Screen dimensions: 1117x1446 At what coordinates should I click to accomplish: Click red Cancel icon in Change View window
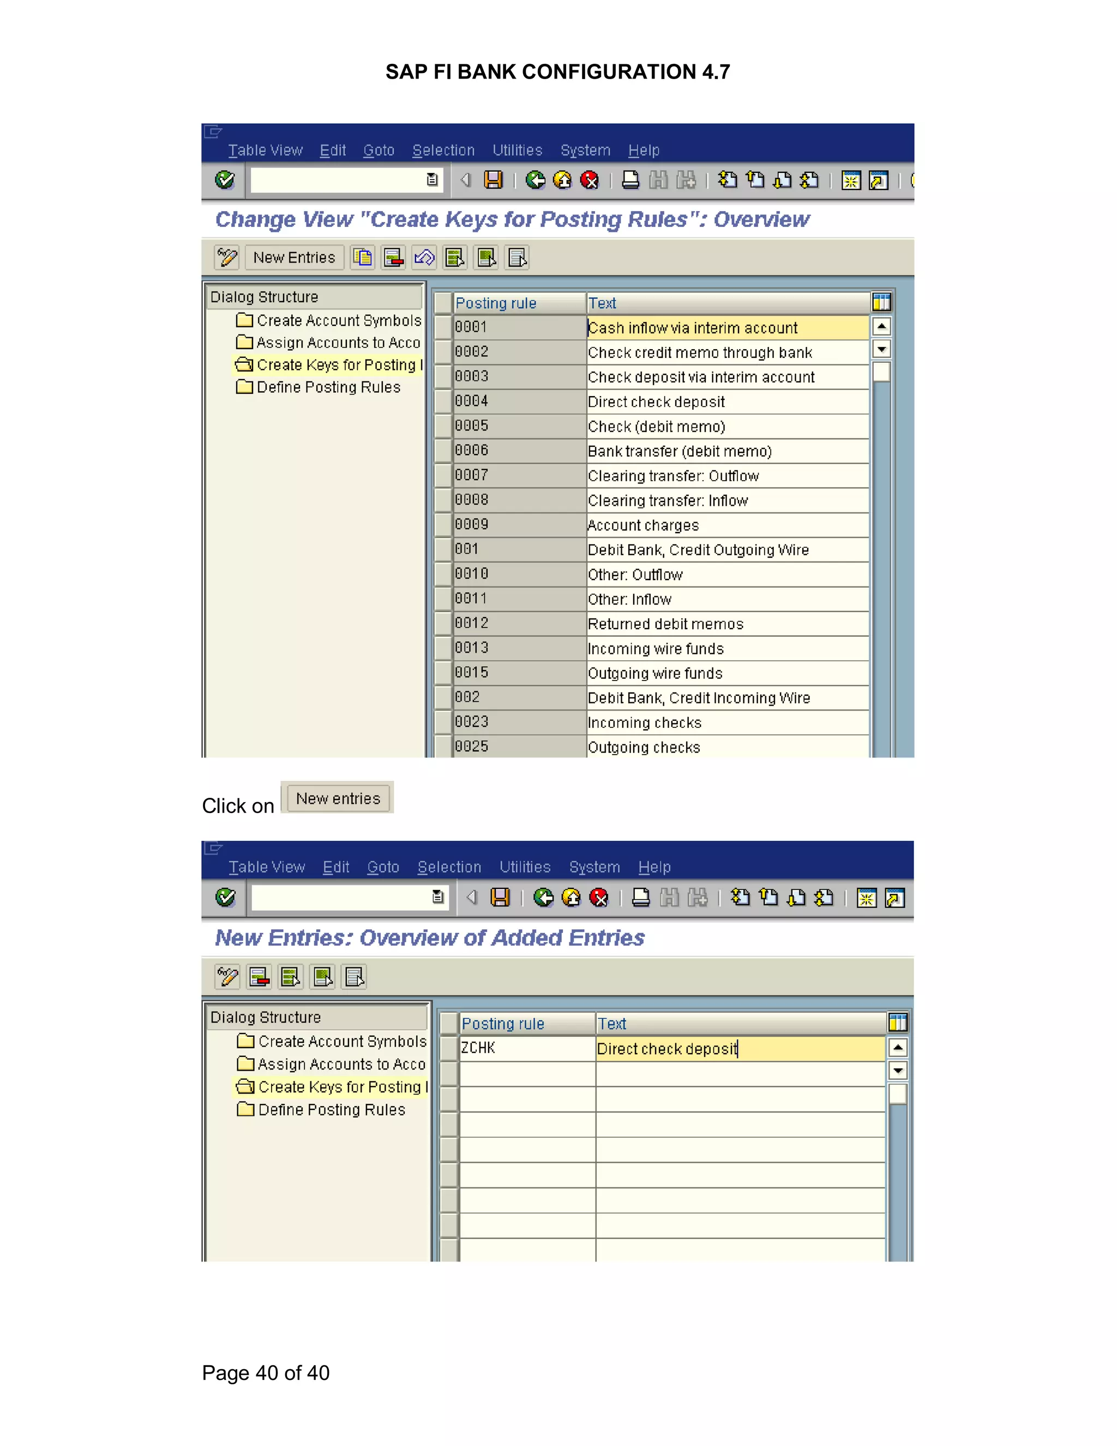pos(589,180)
